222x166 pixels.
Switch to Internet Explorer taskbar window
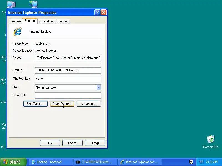tap(139, 162)
